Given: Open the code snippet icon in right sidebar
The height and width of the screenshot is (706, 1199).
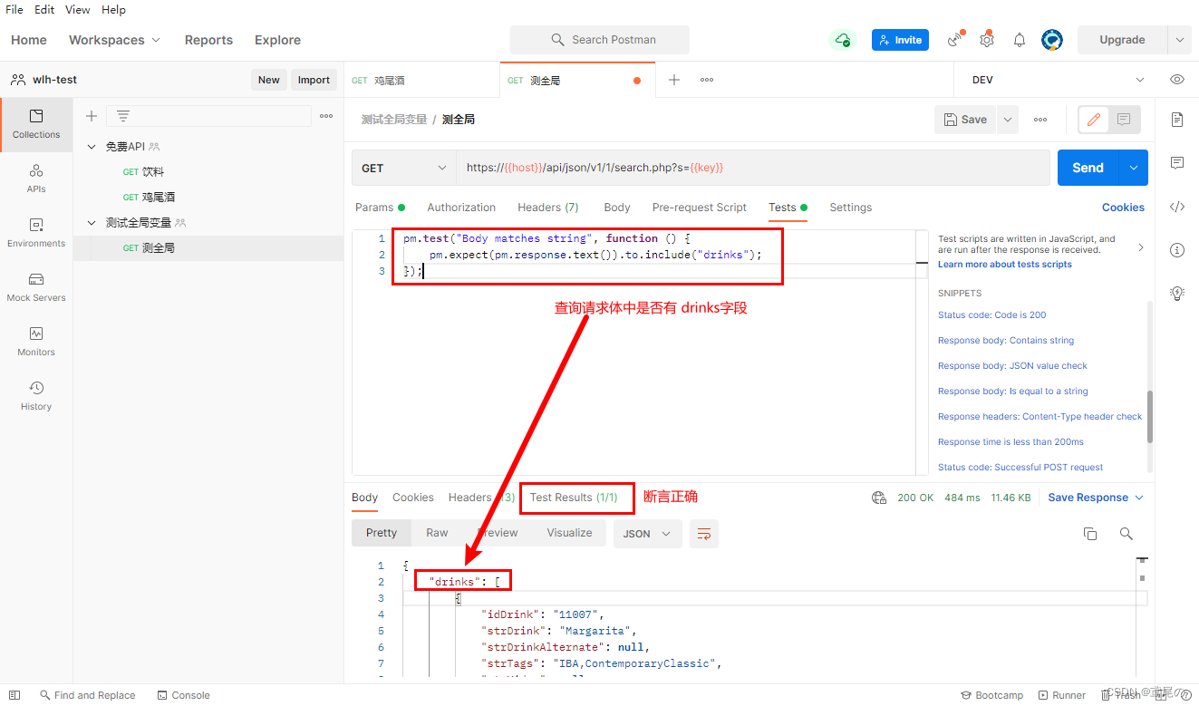Looking at the screenshot, I should [x=1177, y=207].
